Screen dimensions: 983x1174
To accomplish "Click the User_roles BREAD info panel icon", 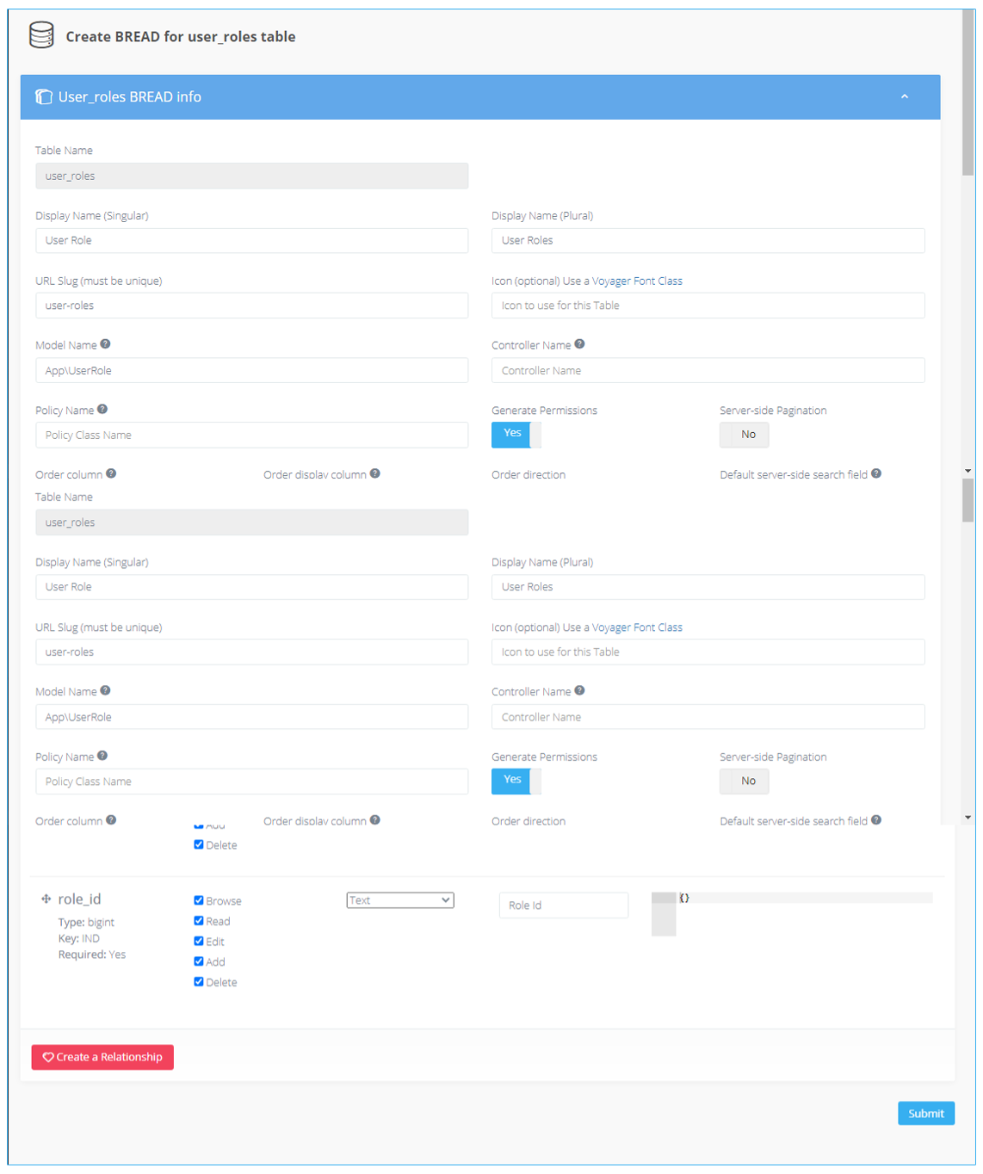I will tap(43, 97).
